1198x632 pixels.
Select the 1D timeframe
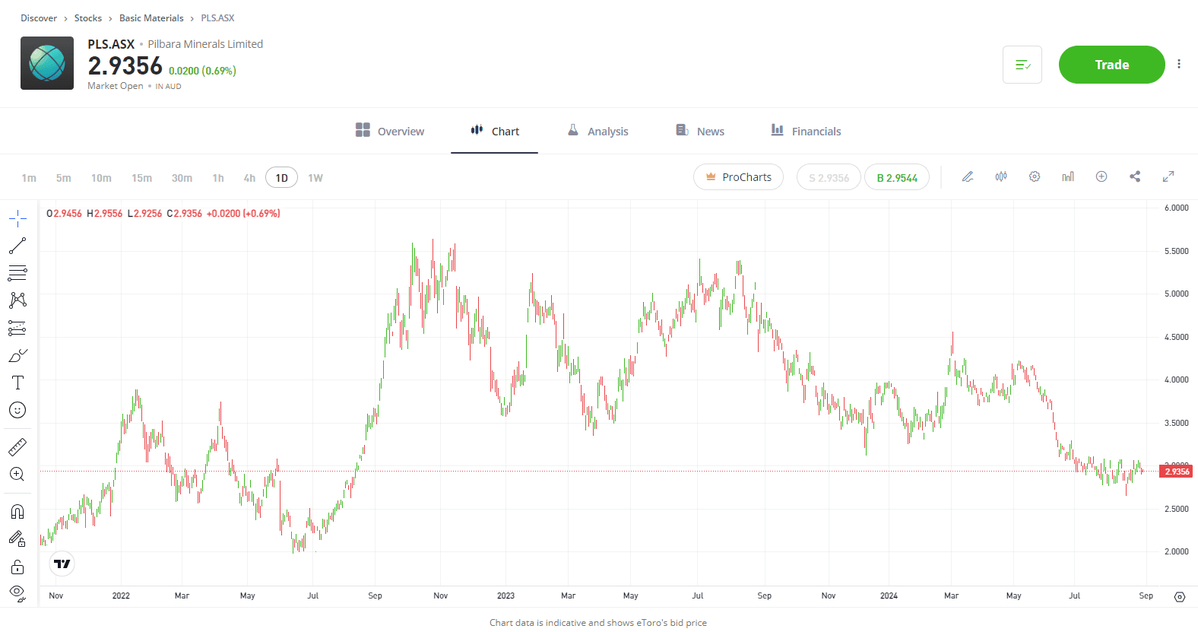tap(281, 178)
